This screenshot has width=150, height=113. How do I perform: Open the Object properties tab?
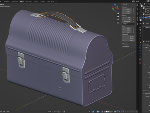tap(140, 42)
